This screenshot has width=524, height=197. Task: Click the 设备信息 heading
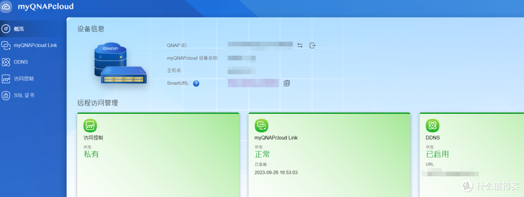click(x=91, y=29)
